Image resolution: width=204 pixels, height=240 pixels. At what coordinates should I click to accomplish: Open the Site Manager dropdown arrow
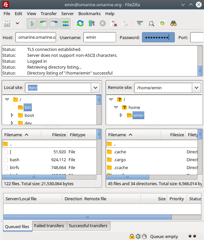pos(17,23)
